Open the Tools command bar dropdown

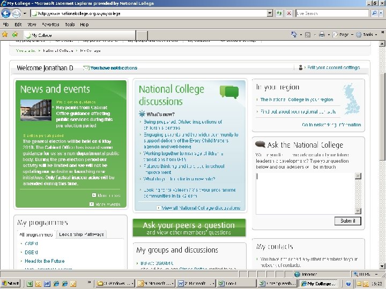(367, 35)
